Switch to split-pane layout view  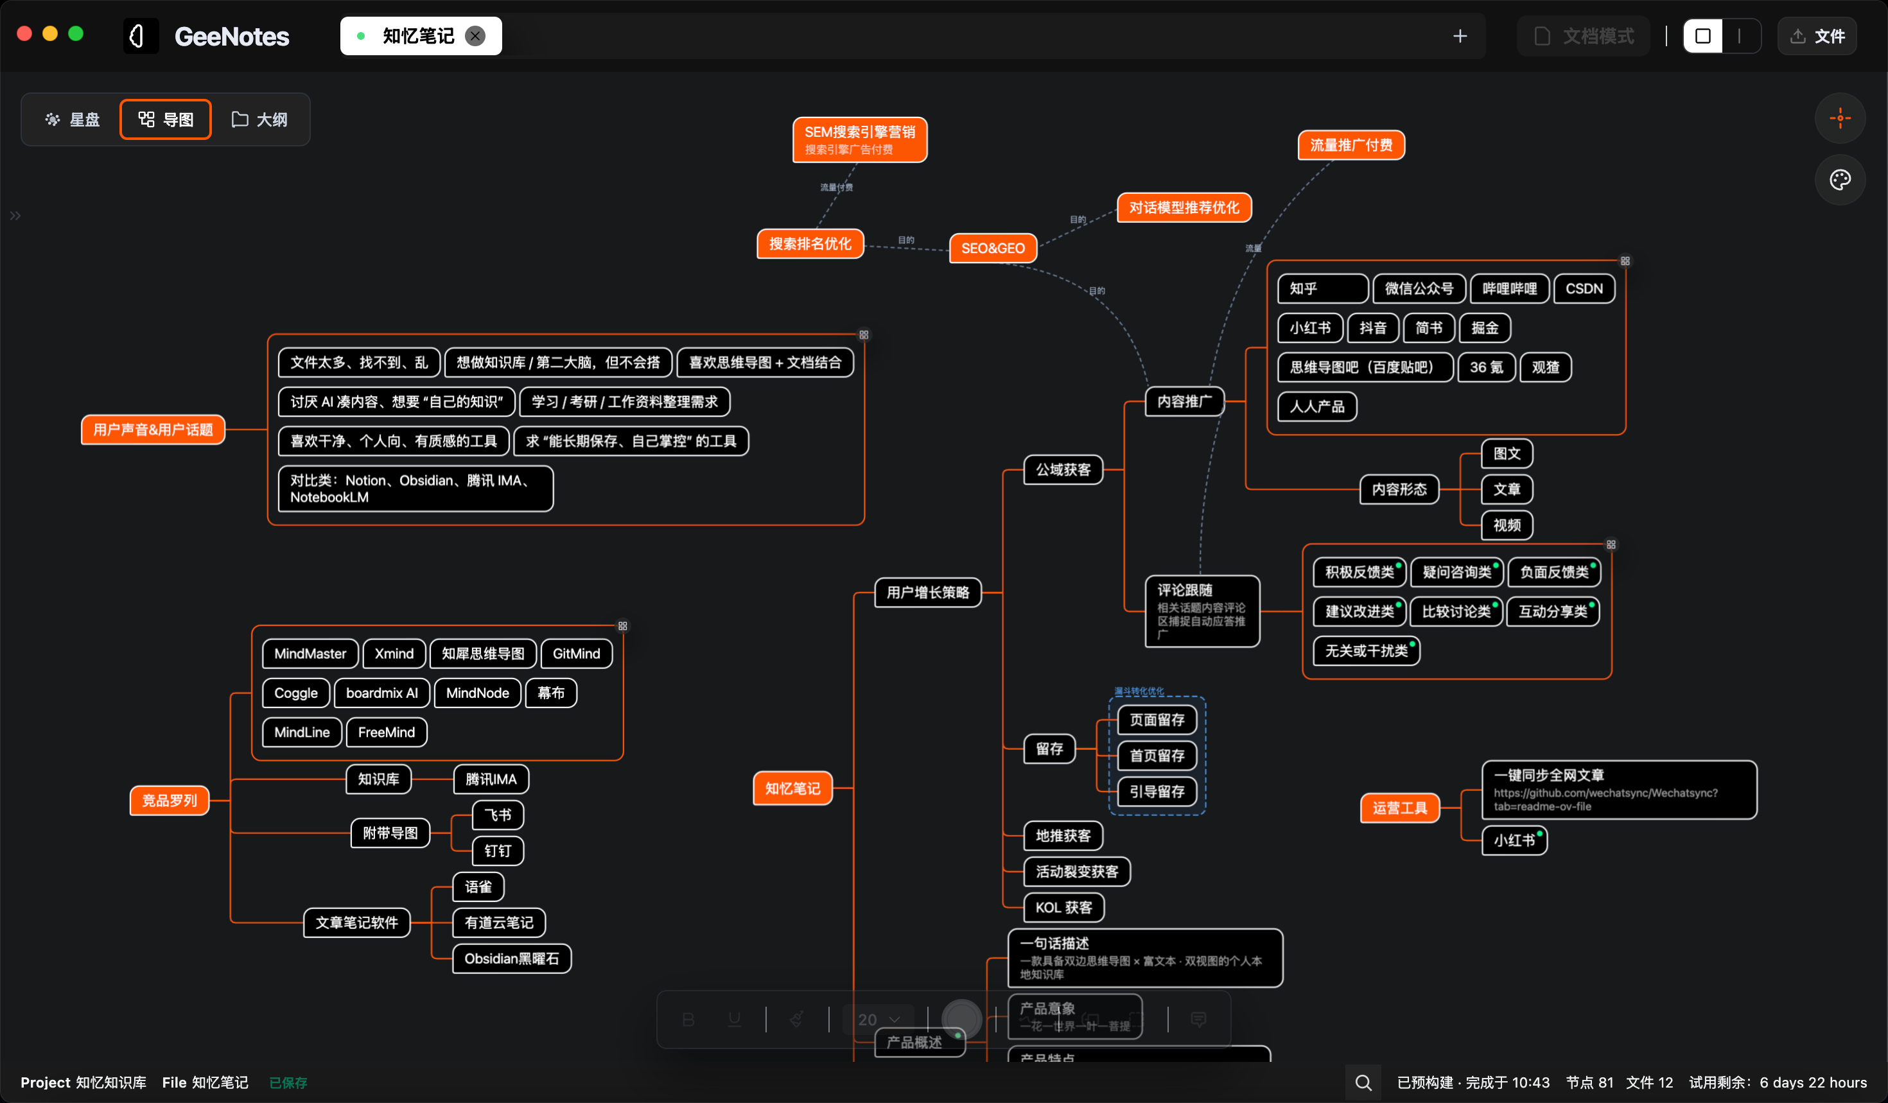1740,36
